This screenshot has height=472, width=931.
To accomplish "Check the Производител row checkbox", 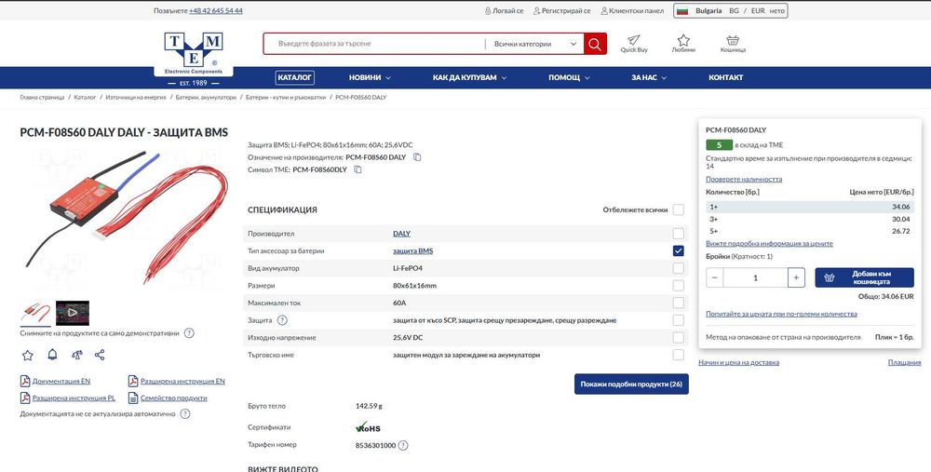I will point(678,234).
